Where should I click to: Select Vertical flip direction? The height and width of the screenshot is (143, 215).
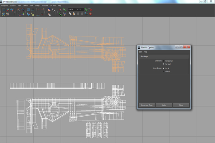pos(164,64)
